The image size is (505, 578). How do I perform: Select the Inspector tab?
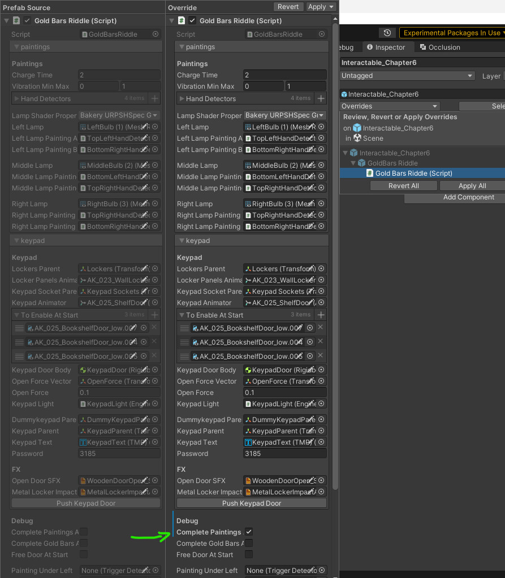[x=388, y=47]
